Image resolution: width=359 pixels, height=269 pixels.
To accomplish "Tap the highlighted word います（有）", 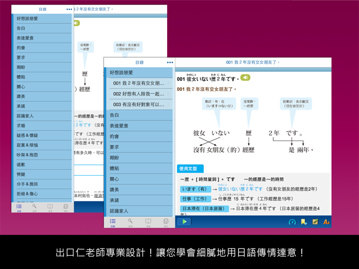I will click(195, 189).
